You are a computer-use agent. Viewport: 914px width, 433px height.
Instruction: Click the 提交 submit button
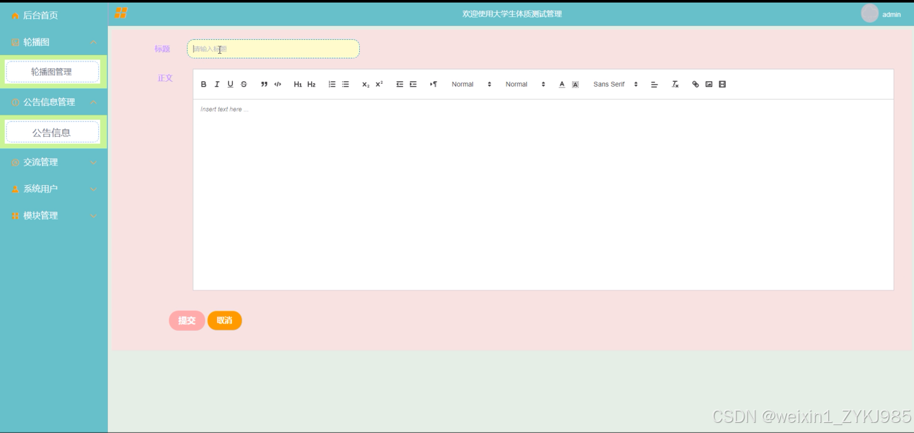coord(187,320)
